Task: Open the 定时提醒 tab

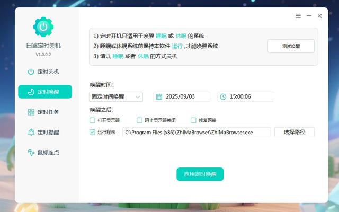Action: tap(45, 132)
